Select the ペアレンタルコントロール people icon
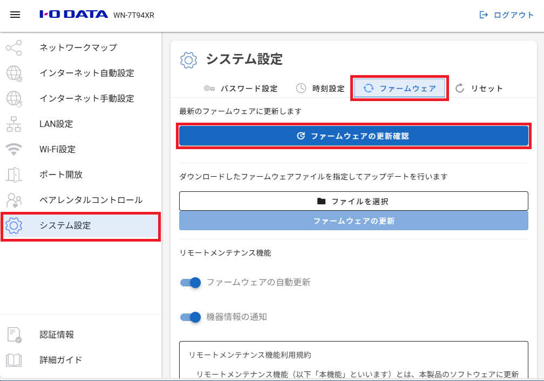Viewport: 544px width, 381px height. pyautogui.click(x=13, y=200)
